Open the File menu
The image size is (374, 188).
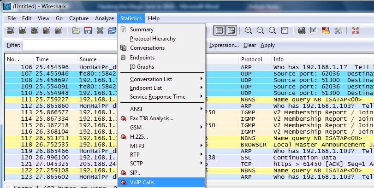click(x=12, y=18)
